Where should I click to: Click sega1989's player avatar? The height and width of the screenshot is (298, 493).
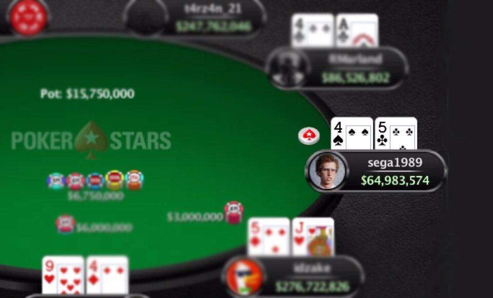(327, 171)
